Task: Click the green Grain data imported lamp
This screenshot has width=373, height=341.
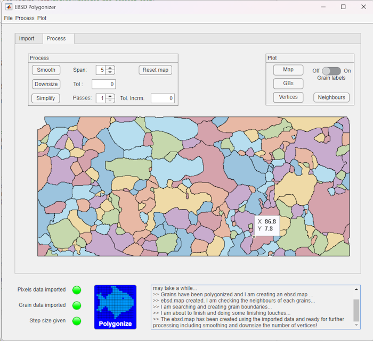Action: point(77,305)
